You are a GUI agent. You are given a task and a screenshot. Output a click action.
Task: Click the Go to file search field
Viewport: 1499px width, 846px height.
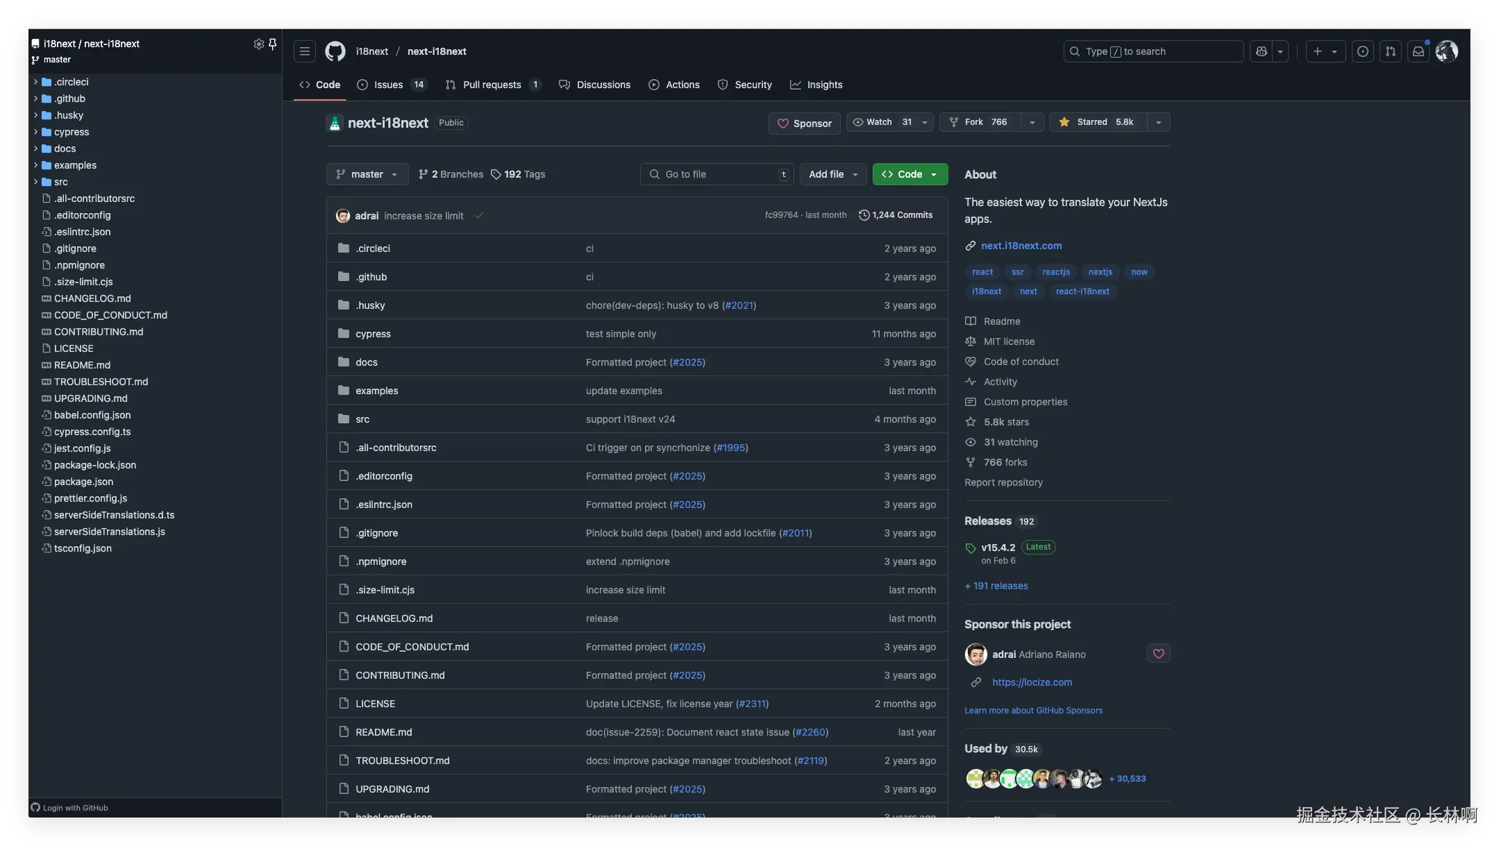(715, 174)
